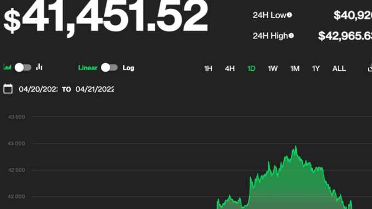This screenshot has height=209, width=372.
Task: Click the 43 500 axis label
Action: [16, 117]
